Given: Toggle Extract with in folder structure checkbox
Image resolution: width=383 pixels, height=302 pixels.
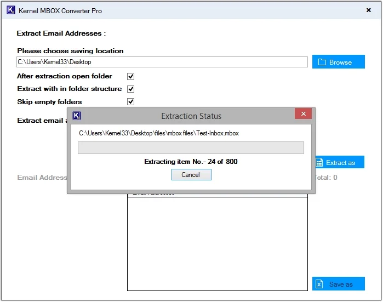Looking at the screenshot, I should 130,89.
